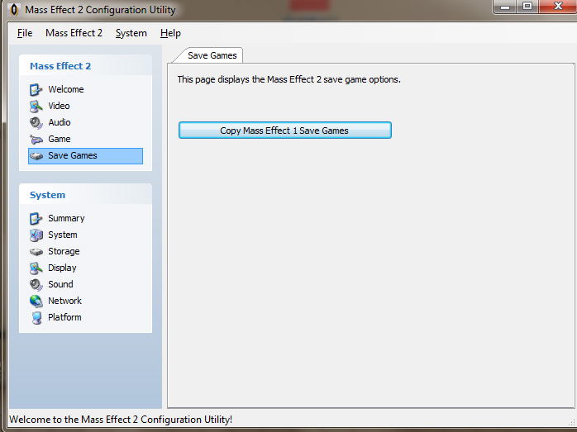Image resolution: width=577 pixels, height=432 pixels.
Task: Open Video settings via its monitor icon
Action: (x=36, y=106)
